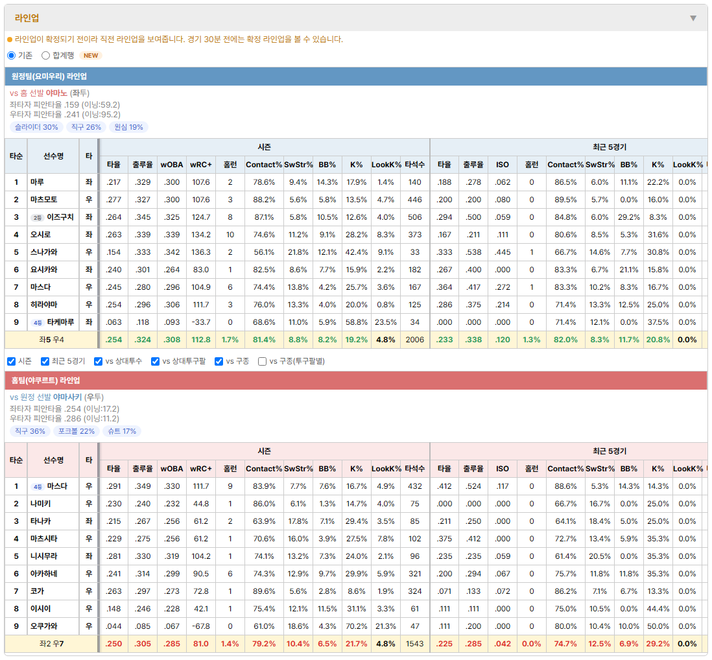Select batter 나미키 in the 야쿠르트 lineup
This screenshot has width=712, height=660.
[x=40, y=504]
